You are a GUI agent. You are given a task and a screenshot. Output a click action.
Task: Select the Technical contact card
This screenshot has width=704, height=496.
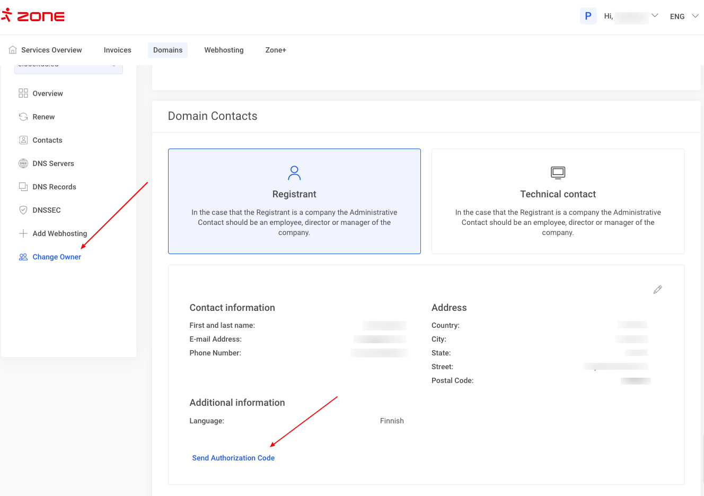558,201
